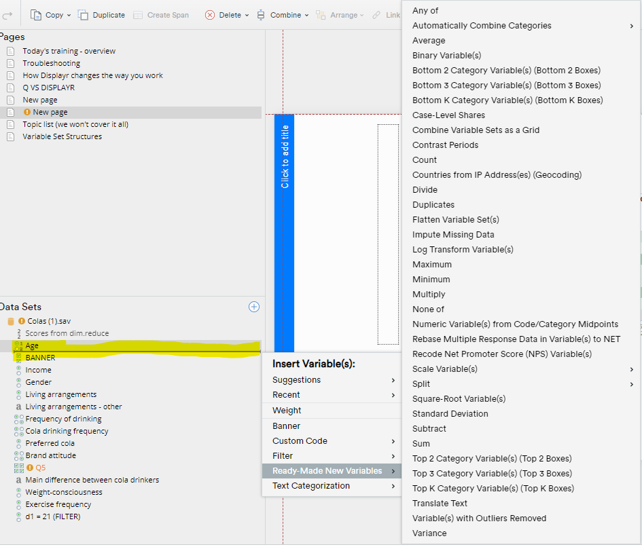This screenshot has width=642, height=547.
Task: Choose Top 2 Category Variable(s) option
Action: click(492, 459)
